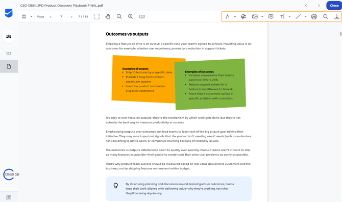Print the PDF document
342x202 pixels.
(314, 16)
